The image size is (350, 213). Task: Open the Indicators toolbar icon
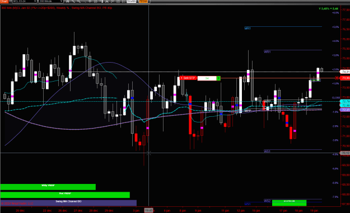107,1
